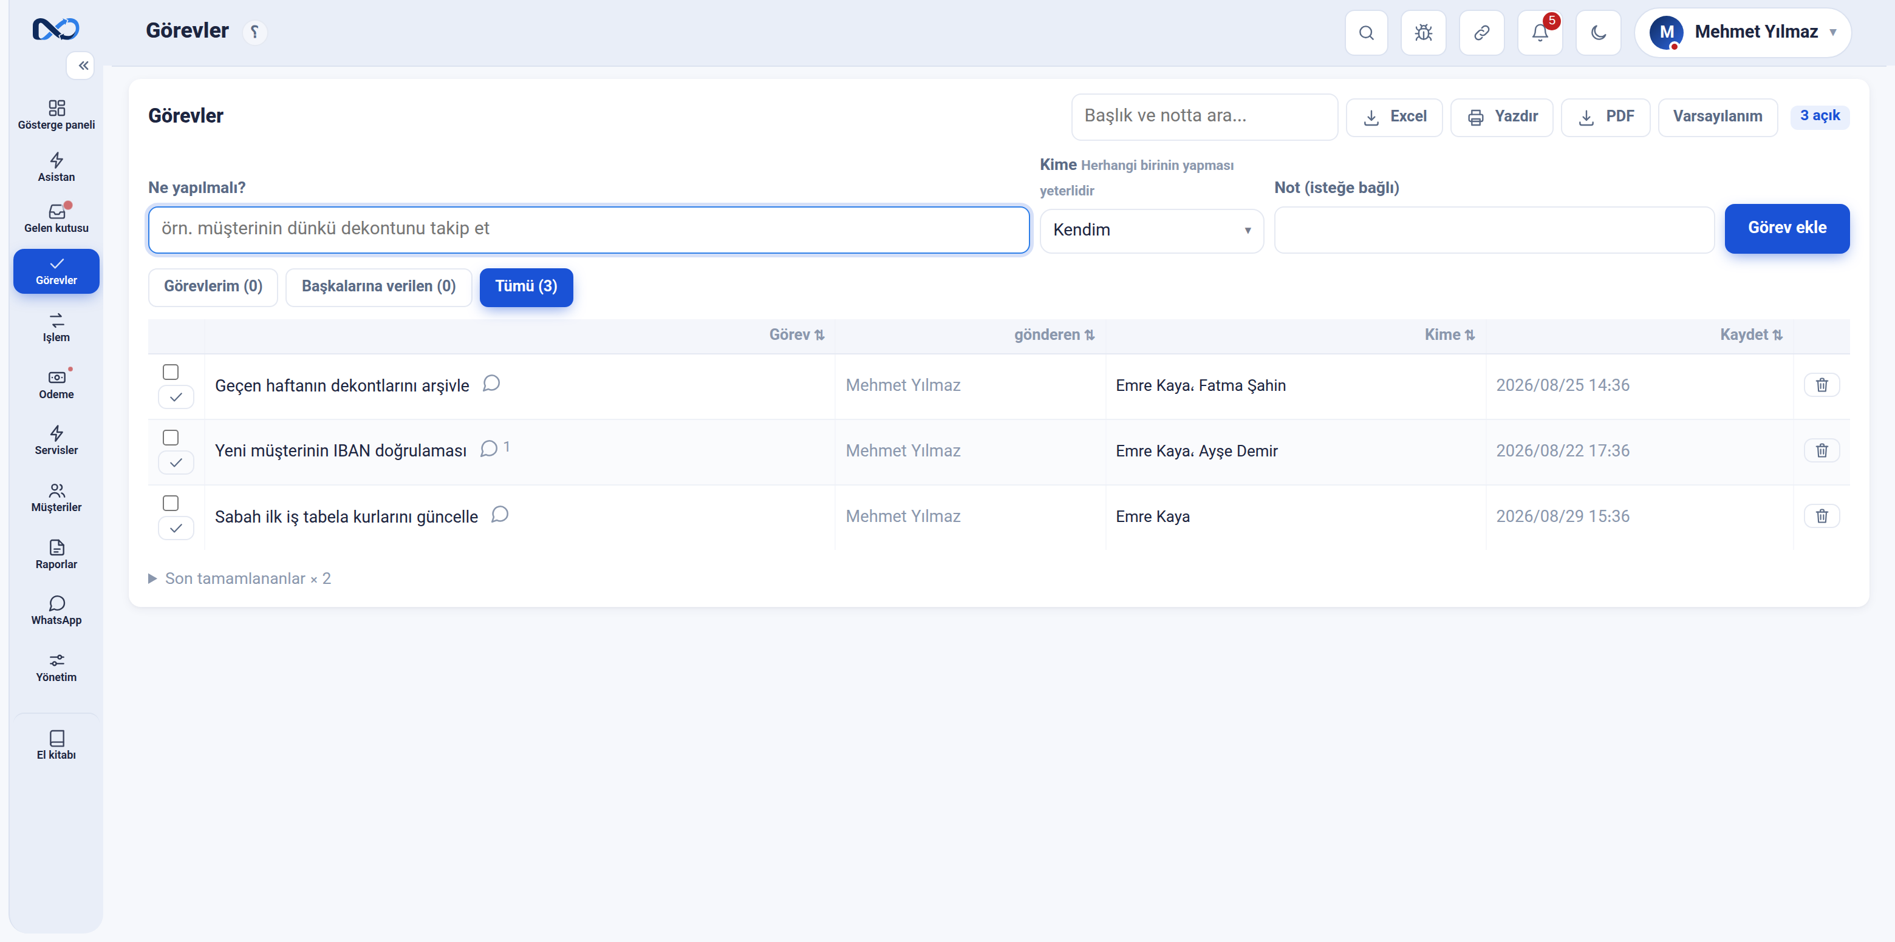Click the Görev ekle button

point(1787,228)
